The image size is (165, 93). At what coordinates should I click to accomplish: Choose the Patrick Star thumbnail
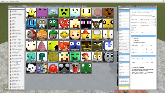point(42,46)
